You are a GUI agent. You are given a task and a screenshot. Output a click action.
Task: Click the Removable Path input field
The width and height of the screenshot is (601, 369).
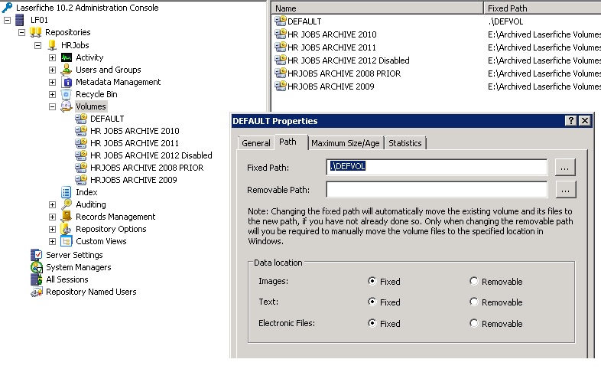pyautogui.click(x=437, y=190)
